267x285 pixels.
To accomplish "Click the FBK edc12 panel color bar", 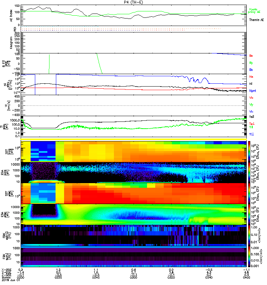I will [249, 235].
